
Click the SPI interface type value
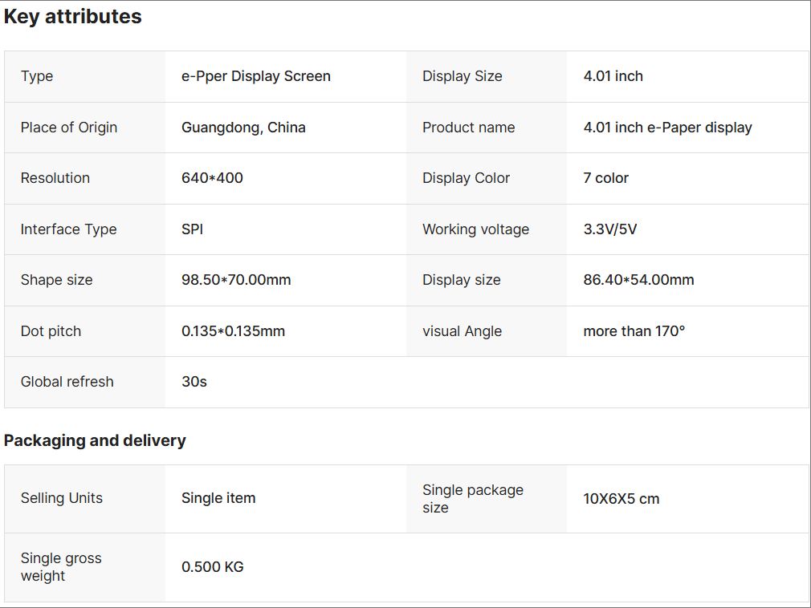pos(192,229)
